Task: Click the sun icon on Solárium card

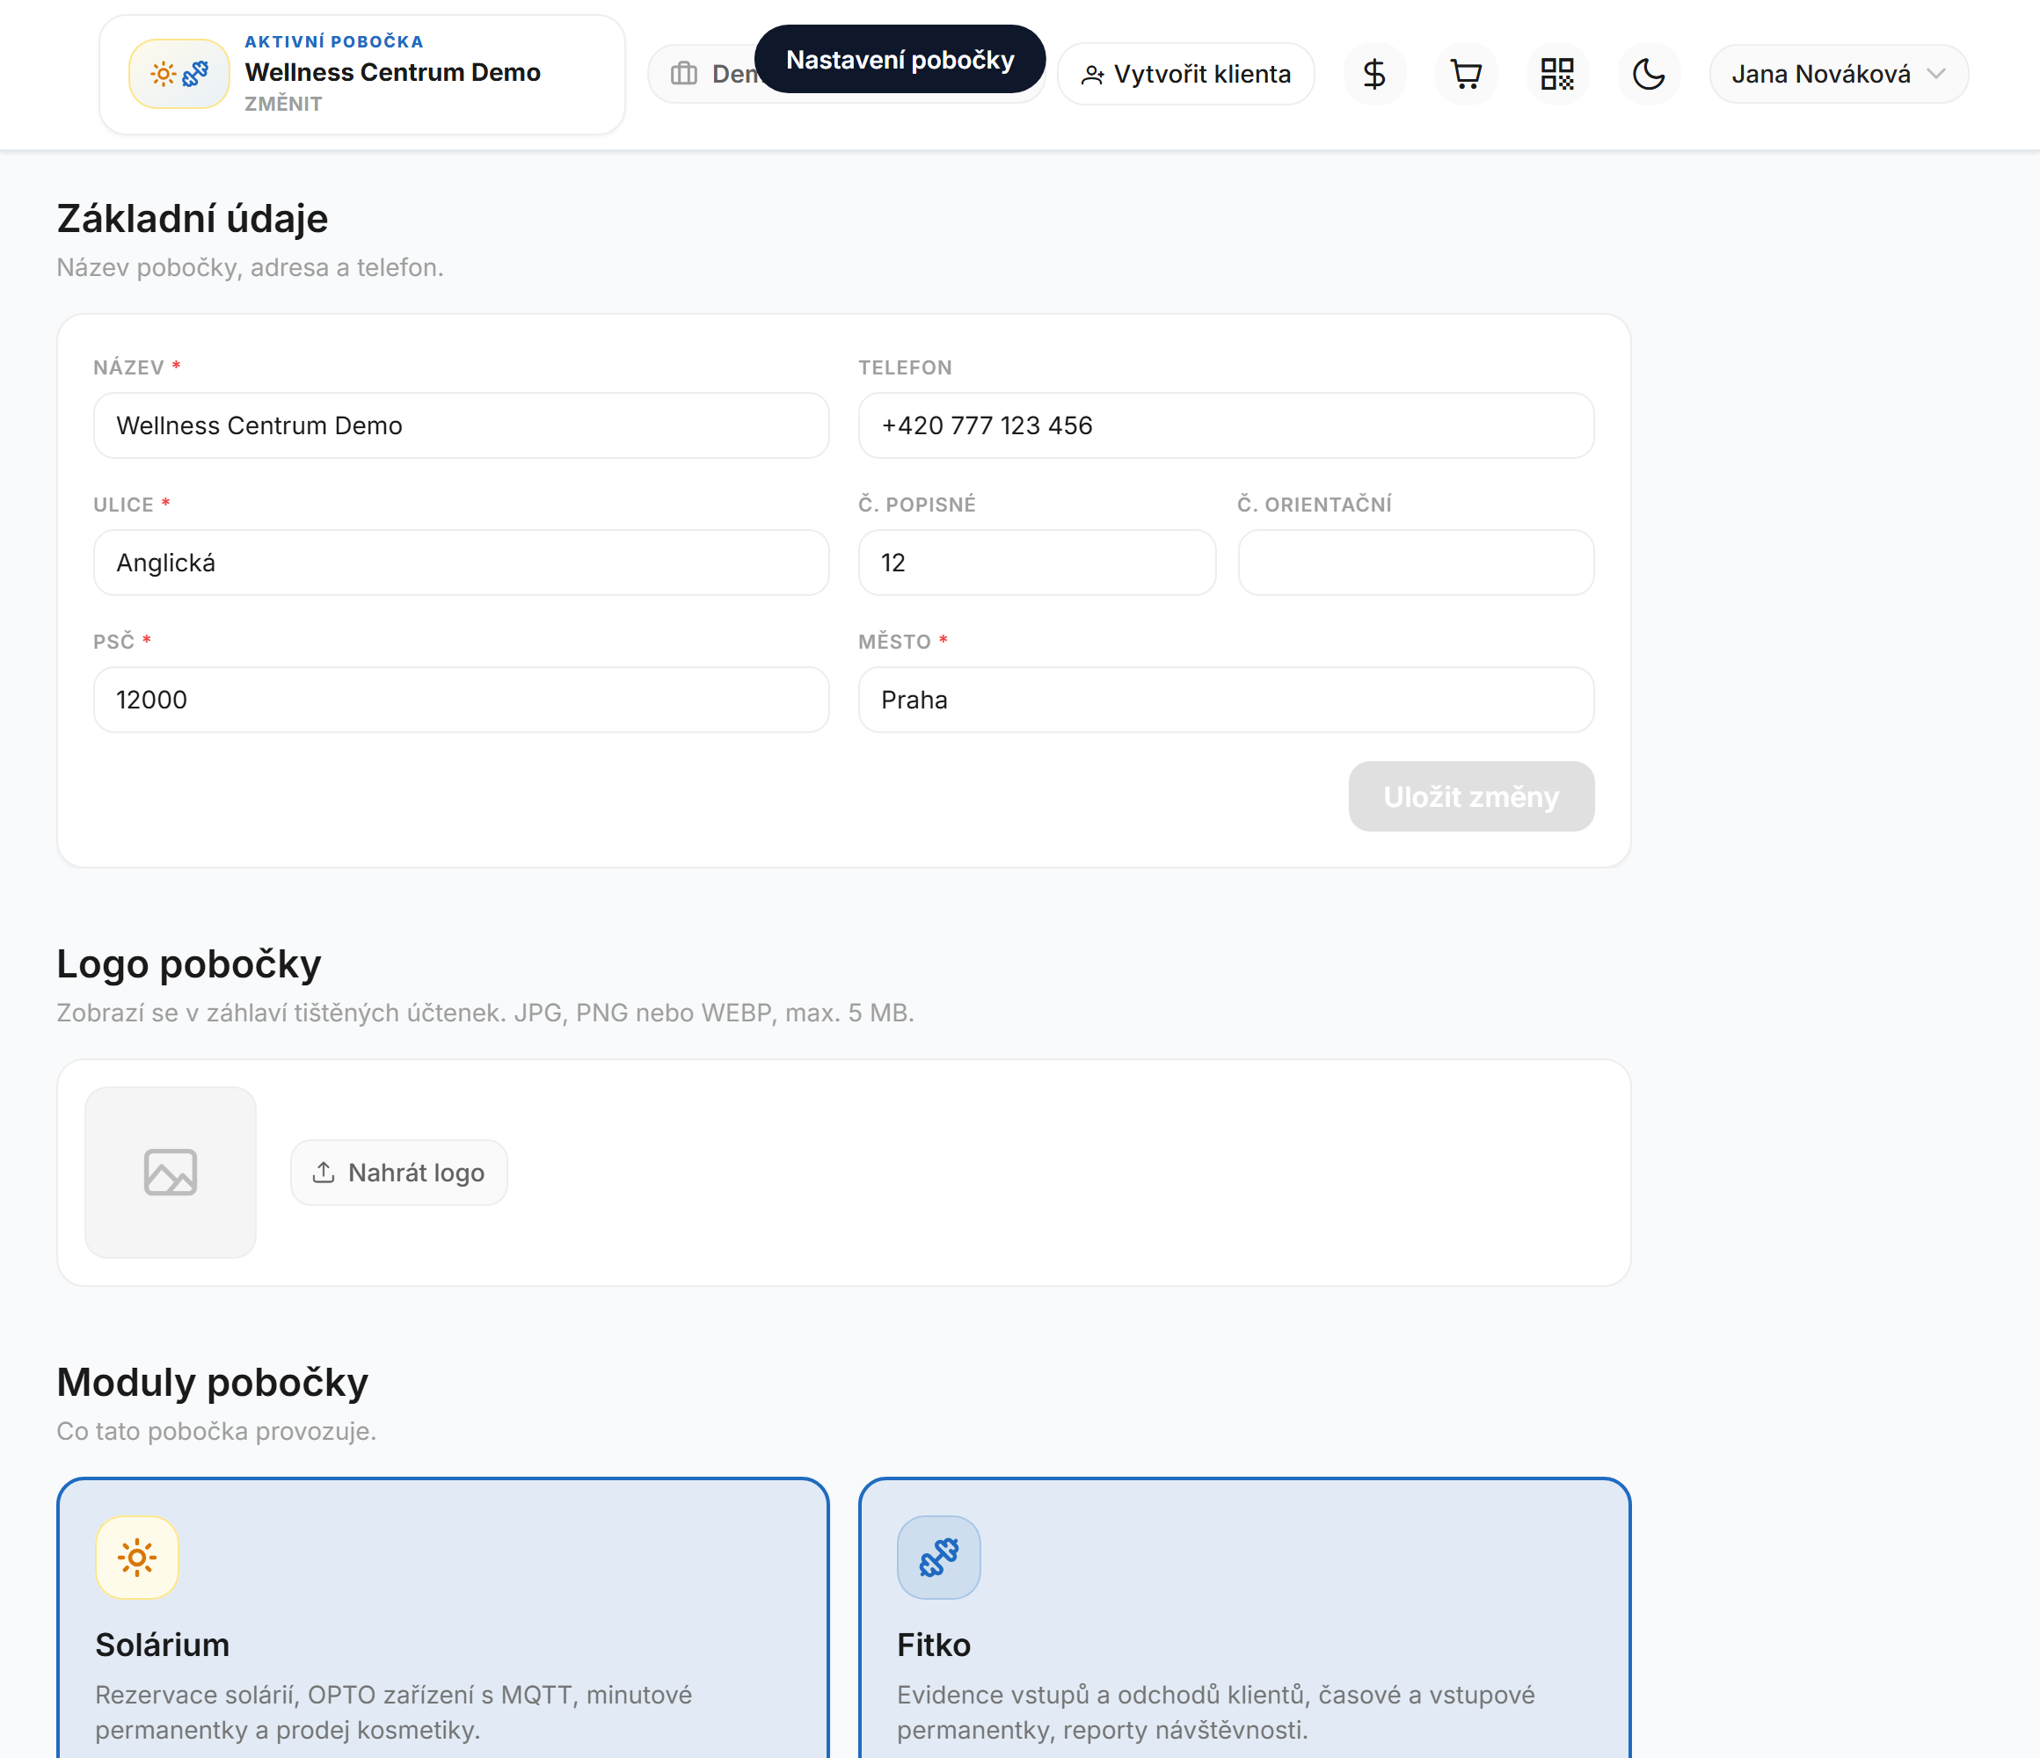Action: point(137,1558)
